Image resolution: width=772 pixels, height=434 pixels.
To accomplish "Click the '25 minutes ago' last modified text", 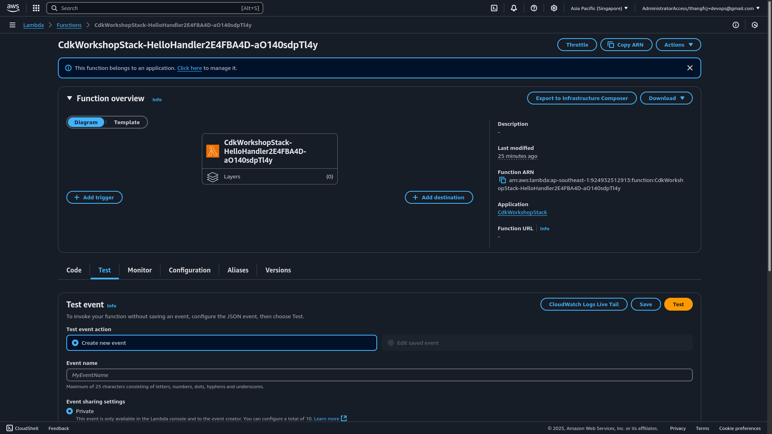I will coord(517,156).
